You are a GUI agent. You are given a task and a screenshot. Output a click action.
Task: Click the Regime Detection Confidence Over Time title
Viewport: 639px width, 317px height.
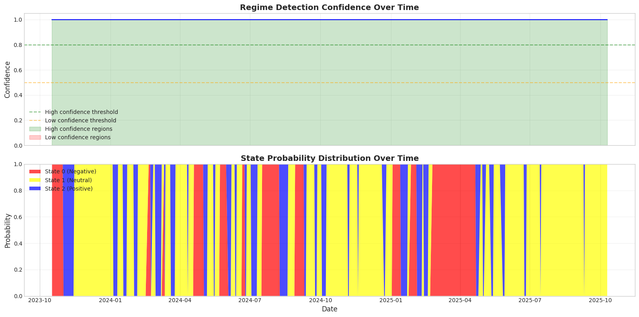[x=329, y=7]
